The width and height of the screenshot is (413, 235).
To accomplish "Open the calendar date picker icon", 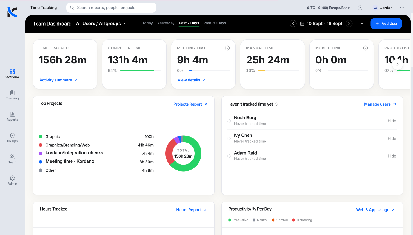I will click(302, 24).
